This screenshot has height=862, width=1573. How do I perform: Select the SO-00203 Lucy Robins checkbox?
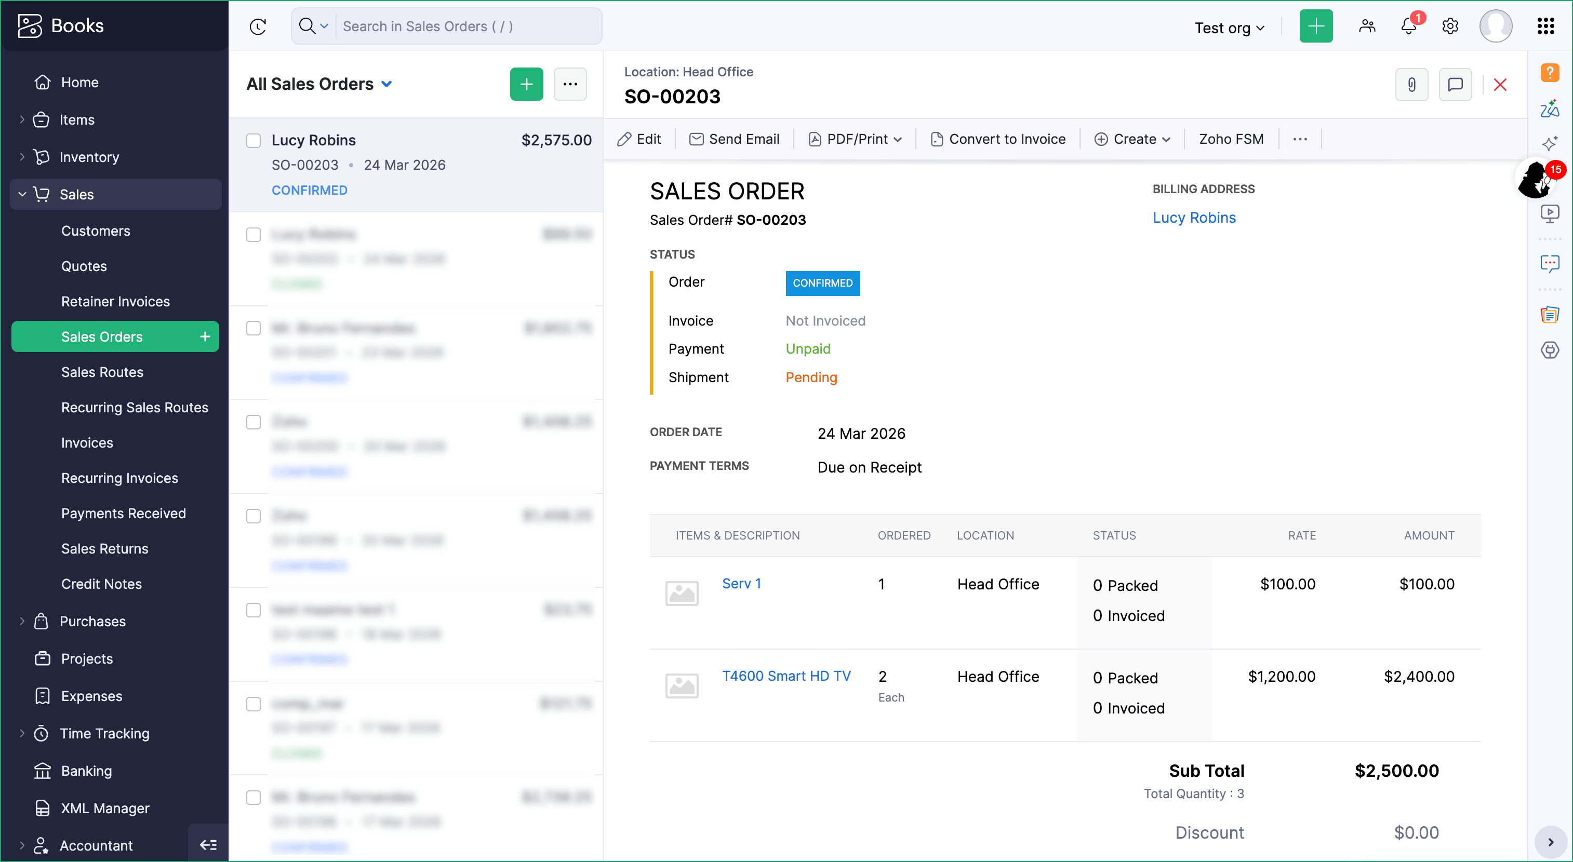tap(254, 140)
